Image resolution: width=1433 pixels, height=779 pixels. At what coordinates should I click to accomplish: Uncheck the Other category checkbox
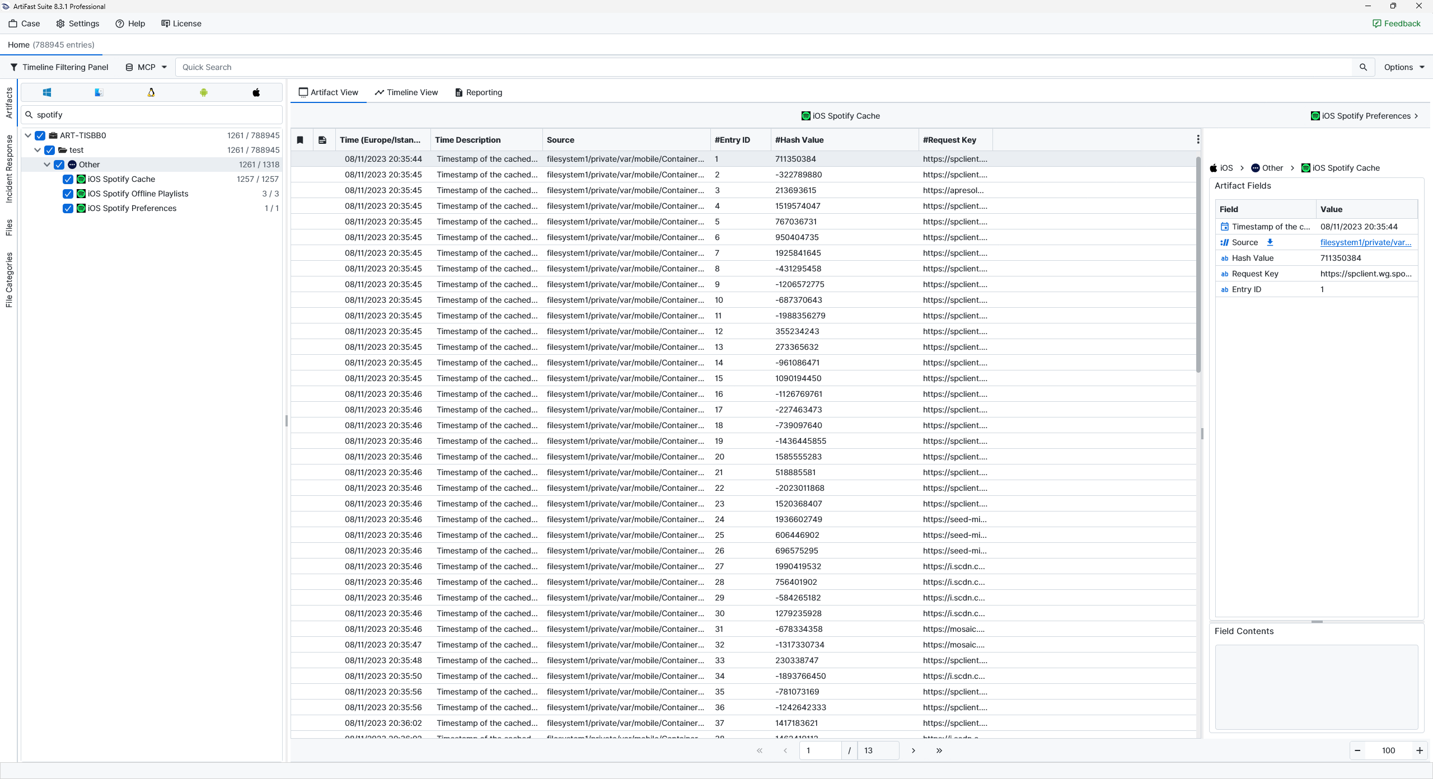[x=59, y=165]
